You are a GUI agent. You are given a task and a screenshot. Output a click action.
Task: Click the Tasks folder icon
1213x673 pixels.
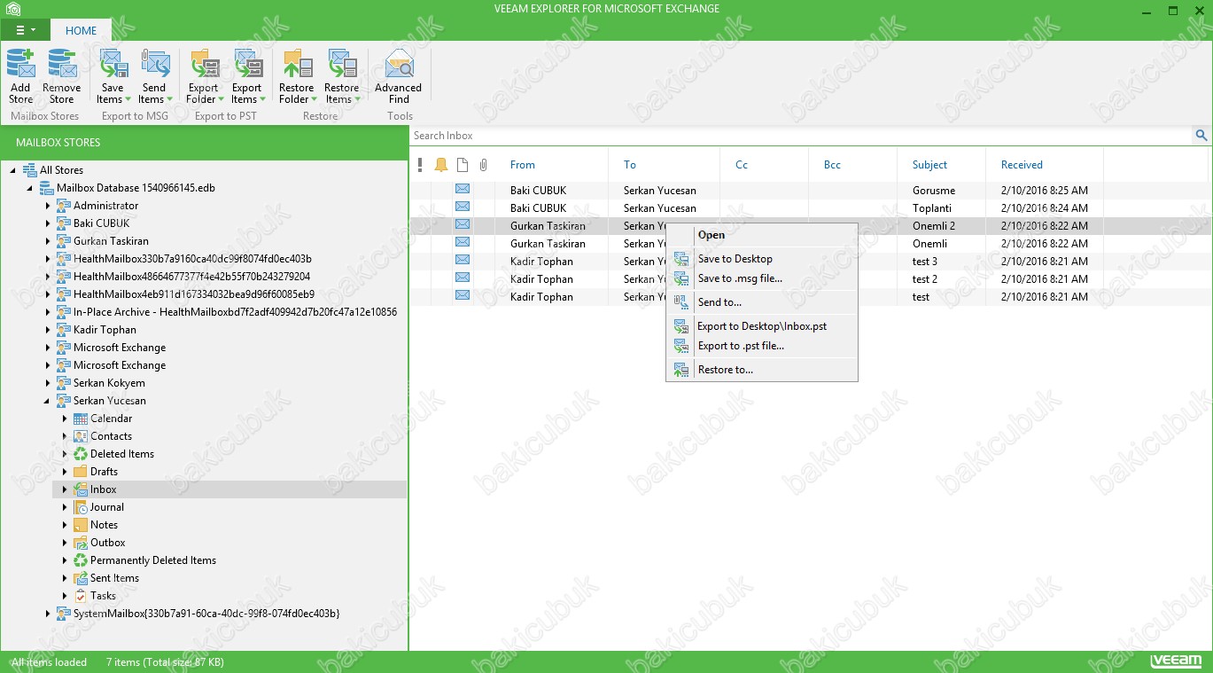click(x=81, y=596)
